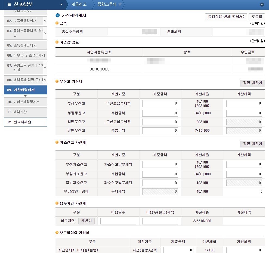Click the 도움말 help button
Viewport: 269px width, 253px height.
[x=257, y=17]
